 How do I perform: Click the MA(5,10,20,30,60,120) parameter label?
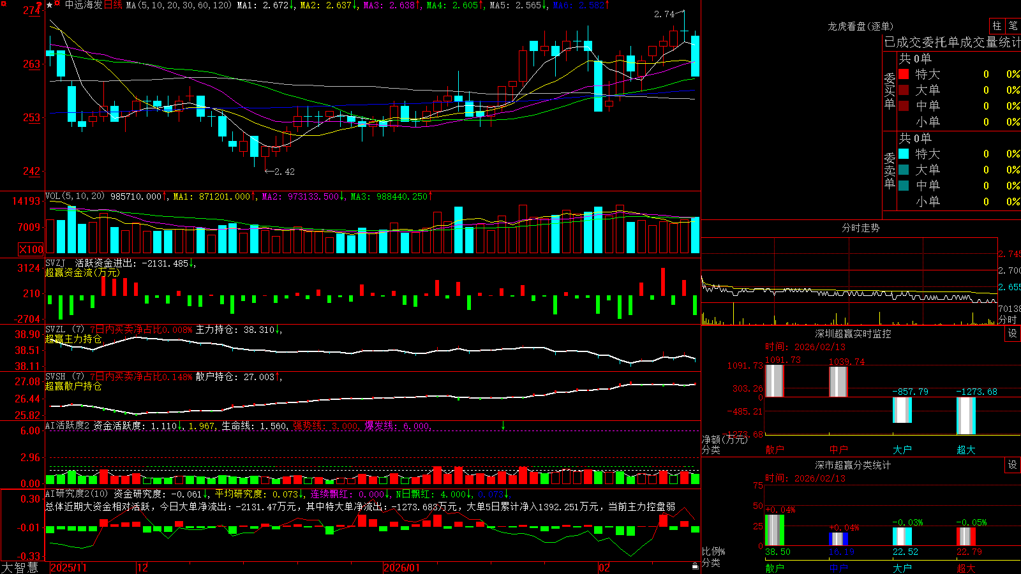pyautogui.click(x=179, y=5)
